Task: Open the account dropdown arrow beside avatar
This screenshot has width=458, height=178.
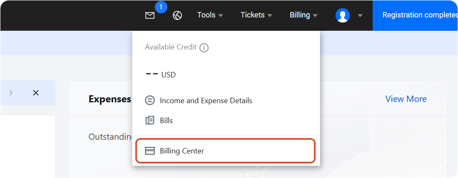Action: [x=360, y=15]
